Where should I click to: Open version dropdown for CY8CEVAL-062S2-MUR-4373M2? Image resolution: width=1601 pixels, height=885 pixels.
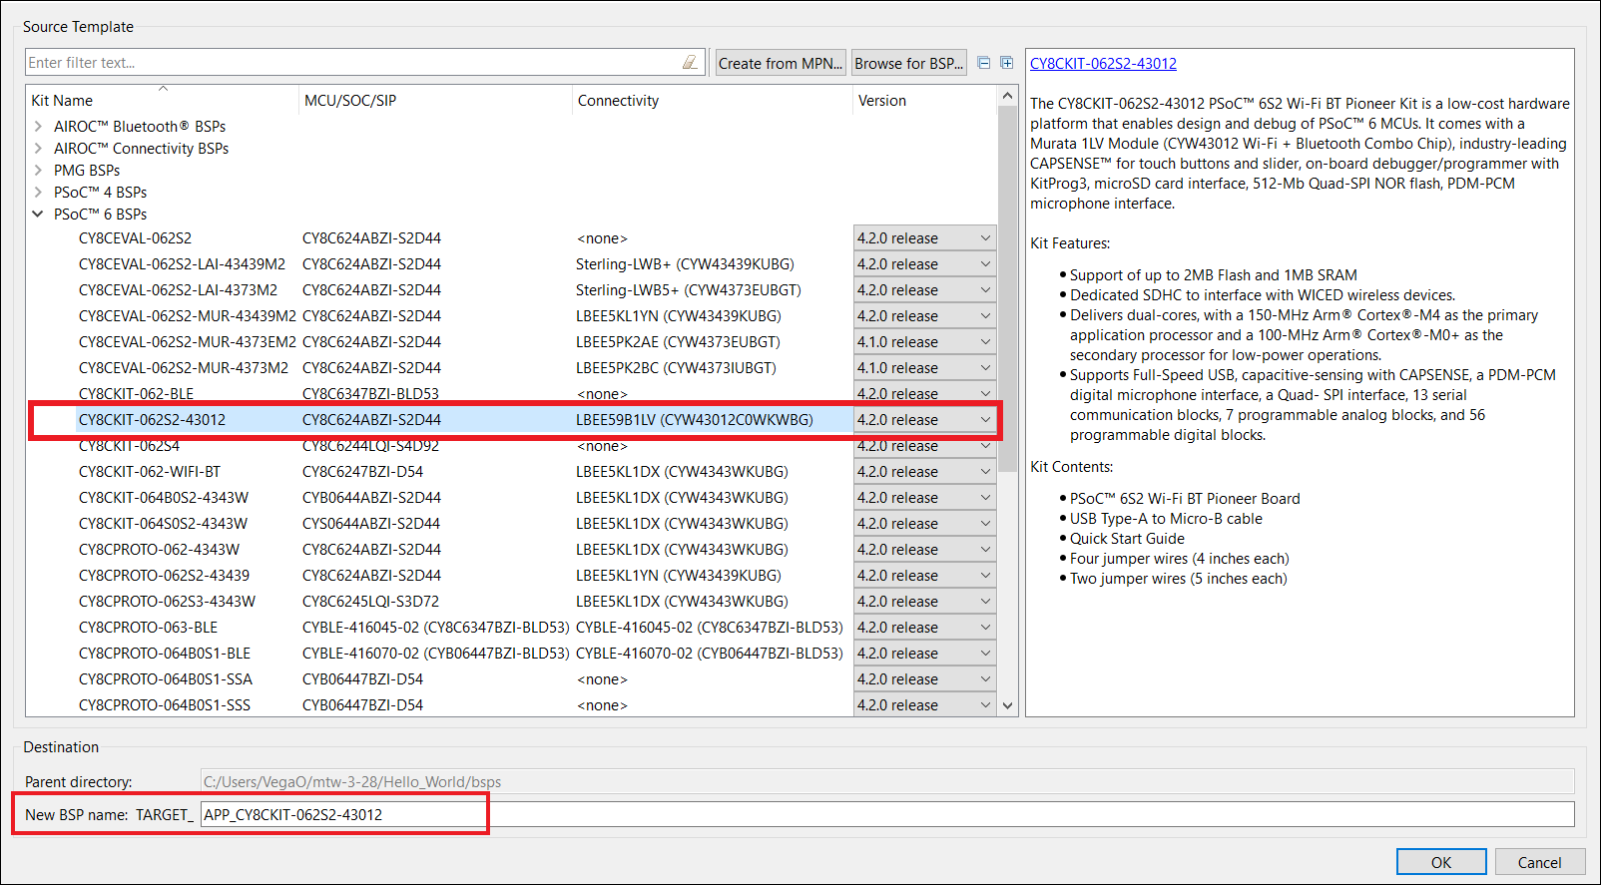tap(924, 368)
